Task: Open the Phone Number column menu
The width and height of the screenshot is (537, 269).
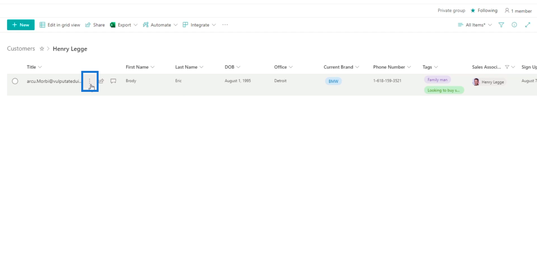Action: point(392,67)
